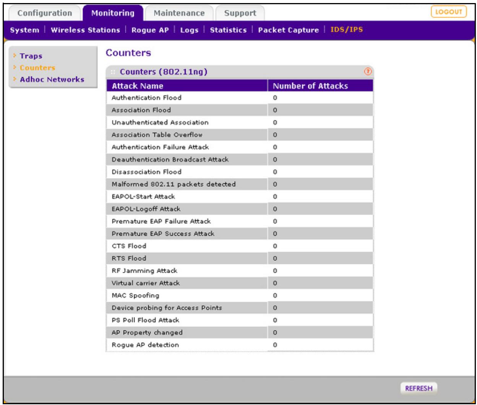
Task: Click the Unauthenticated Association entry
Action: [x=160, y=122]
